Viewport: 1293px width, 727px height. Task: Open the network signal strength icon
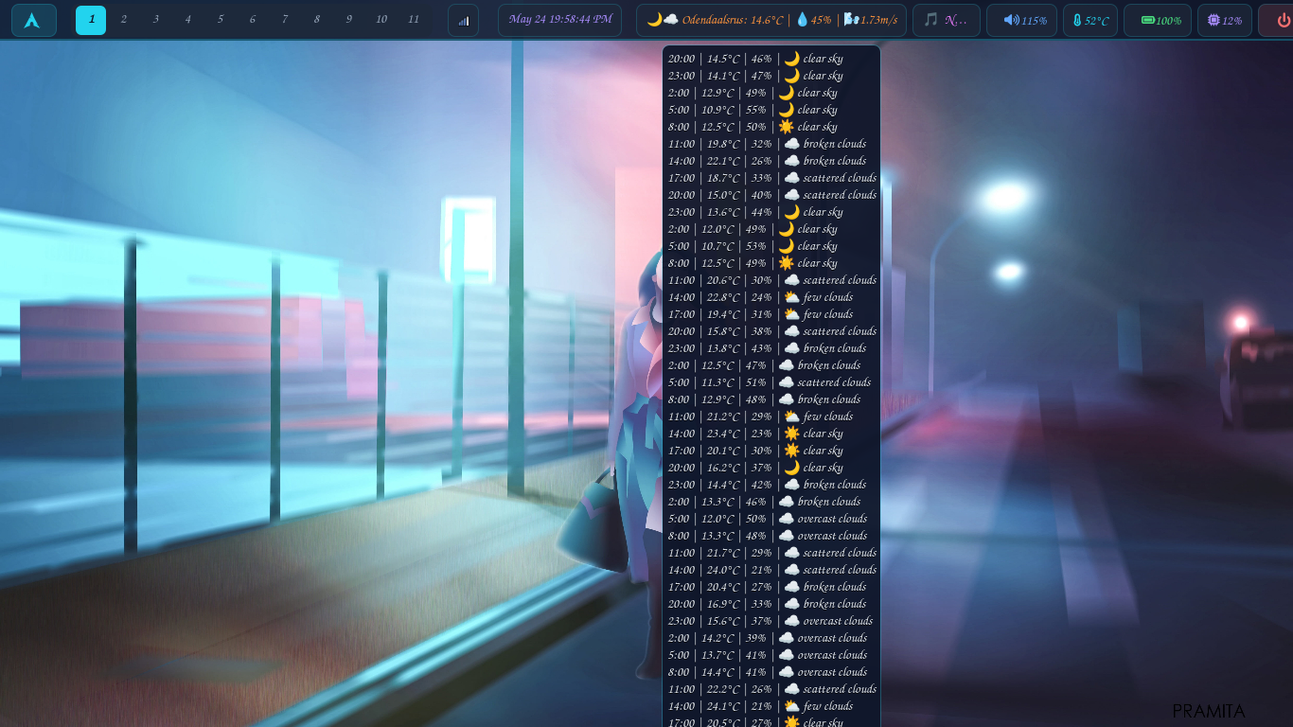[463, 20]
